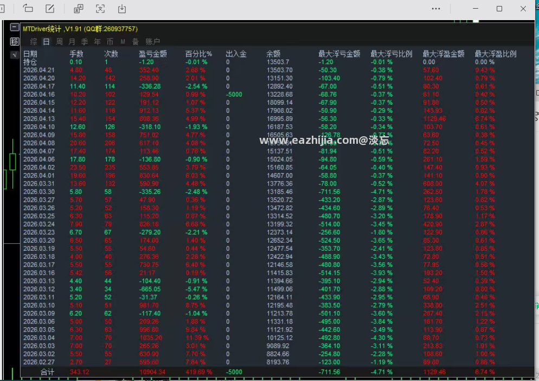Click the 2026.03.24 date cell

point(39,224)
